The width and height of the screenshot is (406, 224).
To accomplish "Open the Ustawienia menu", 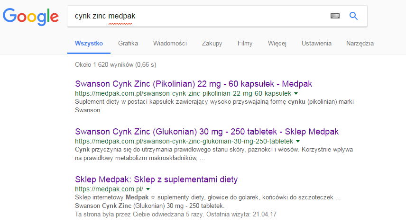I will 316,44.
